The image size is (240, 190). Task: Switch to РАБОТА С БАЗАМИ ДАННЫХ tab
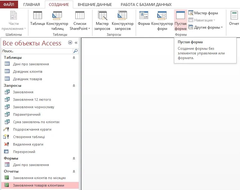[146, 5]
